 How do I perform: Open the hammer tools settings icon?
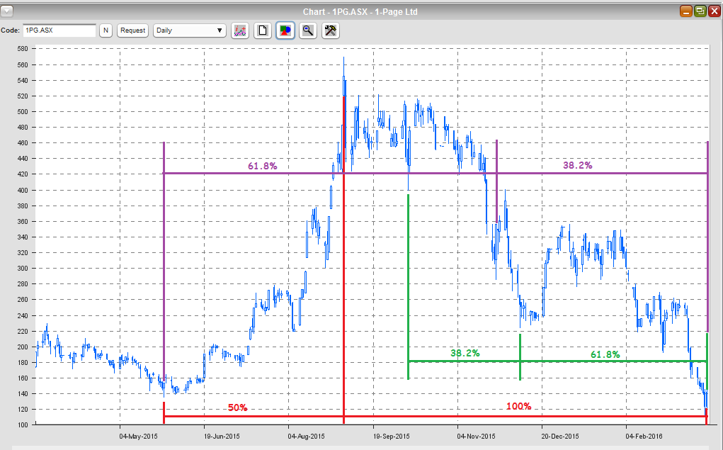[330, 30]
